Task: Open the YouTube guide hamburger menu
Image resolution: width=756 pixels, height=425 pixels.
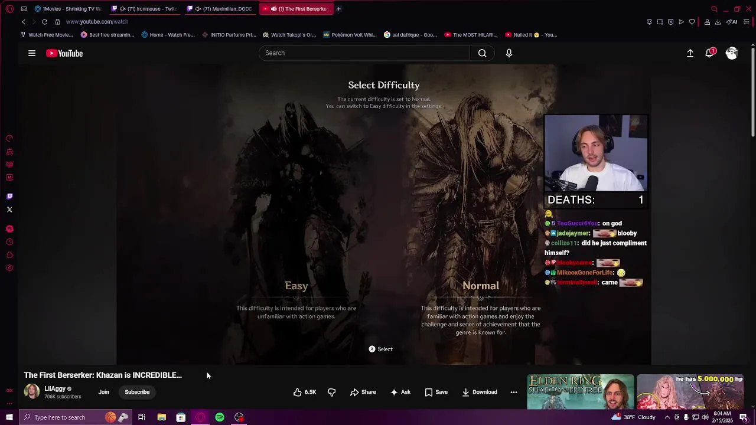Action: pyautogui.click(x=32, y=53)
